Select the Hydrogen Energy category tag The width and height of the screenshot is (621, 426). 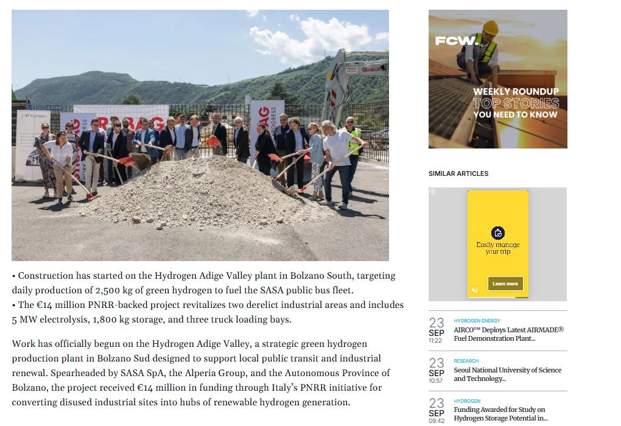click(x=477, y=321)
